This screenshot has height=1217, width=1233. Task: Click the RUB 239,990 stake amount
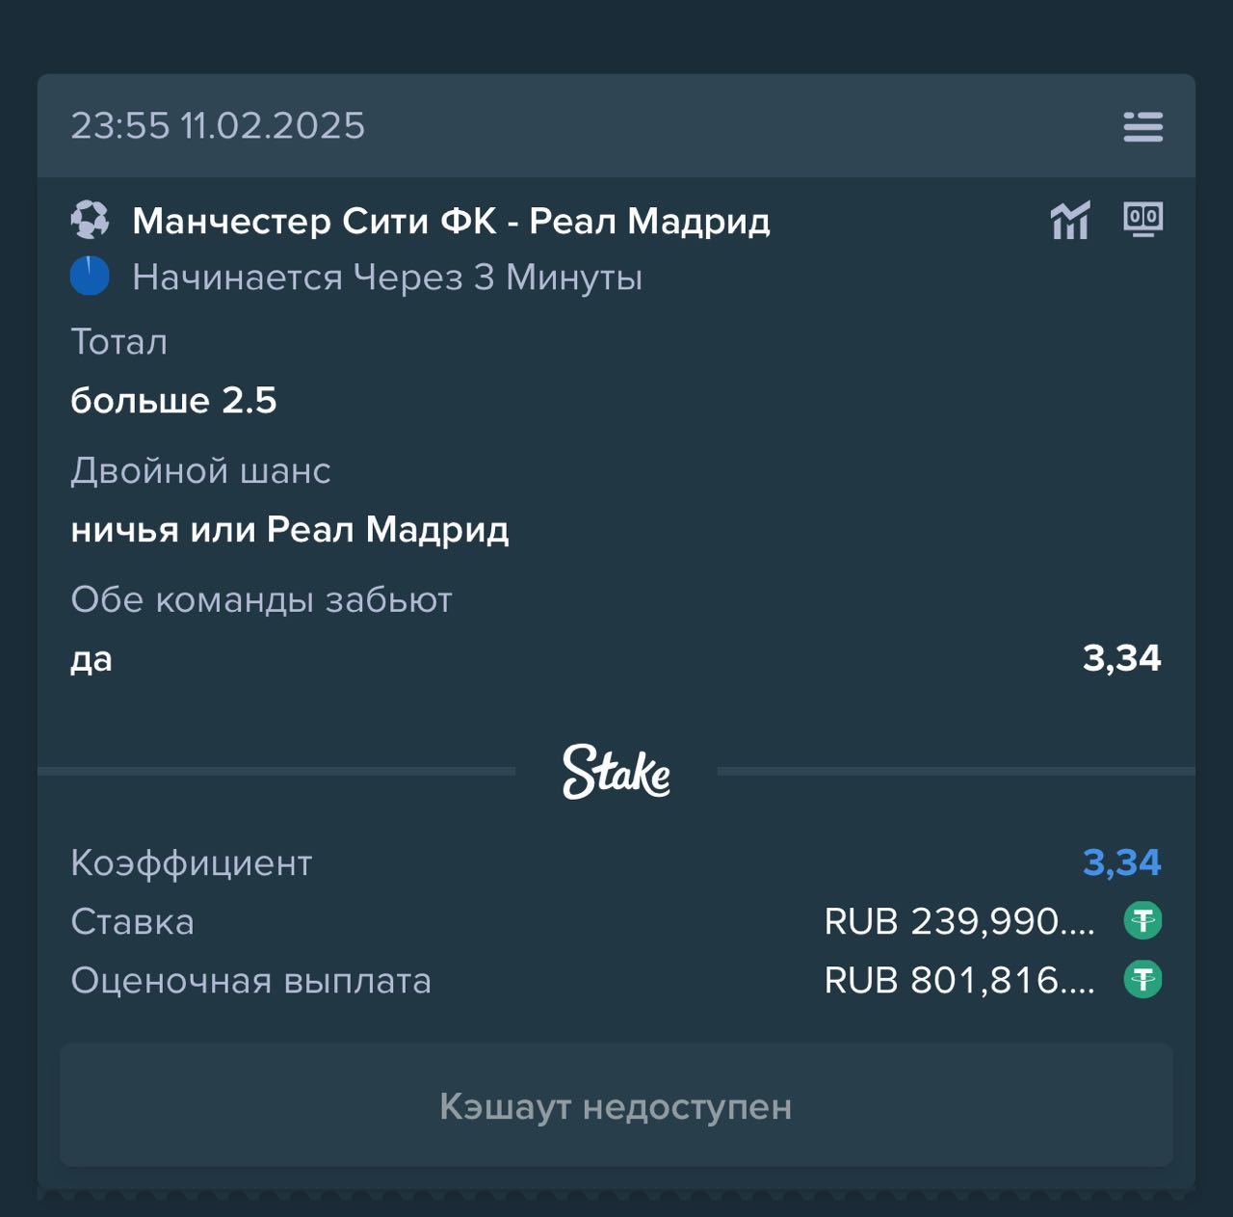tap(959, 921)
